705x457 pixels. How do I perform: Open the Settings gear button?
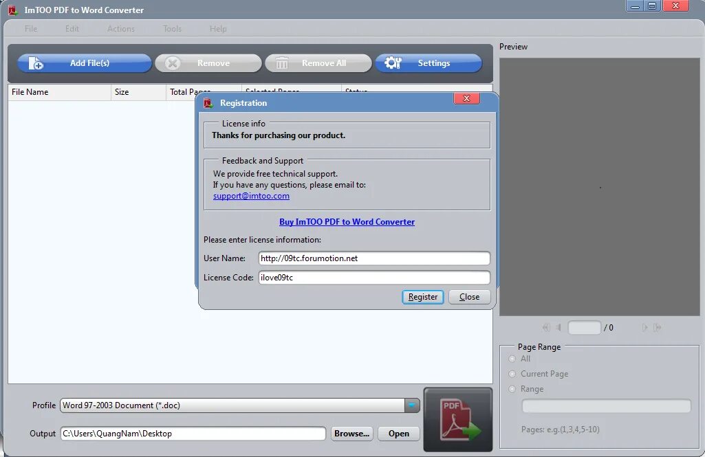(x=429, y=63)
